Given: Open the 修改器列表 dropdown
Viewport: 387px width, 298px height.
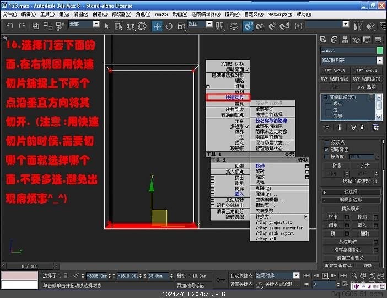Looking at the screenshot, I should click(x=379, y=60).
